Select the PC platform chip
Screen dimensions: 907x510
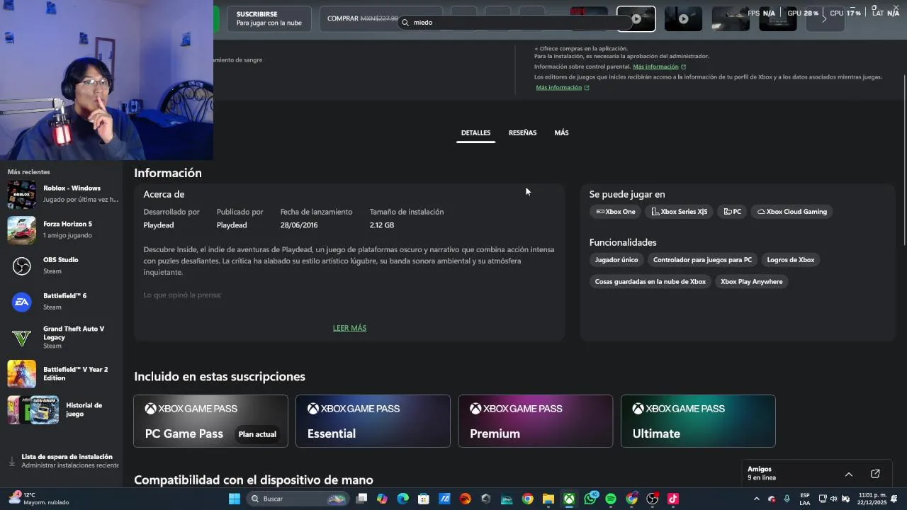733,212
